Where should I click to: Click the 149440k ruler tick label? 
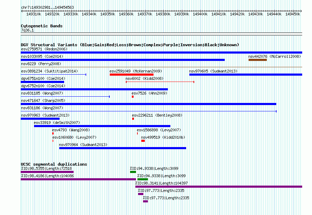274,14
